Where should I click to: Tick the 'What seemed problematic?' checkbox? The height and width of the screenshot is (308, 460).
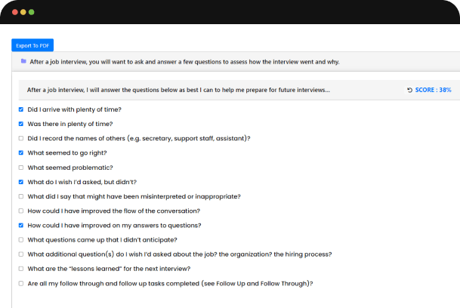(x=21, y=167)
